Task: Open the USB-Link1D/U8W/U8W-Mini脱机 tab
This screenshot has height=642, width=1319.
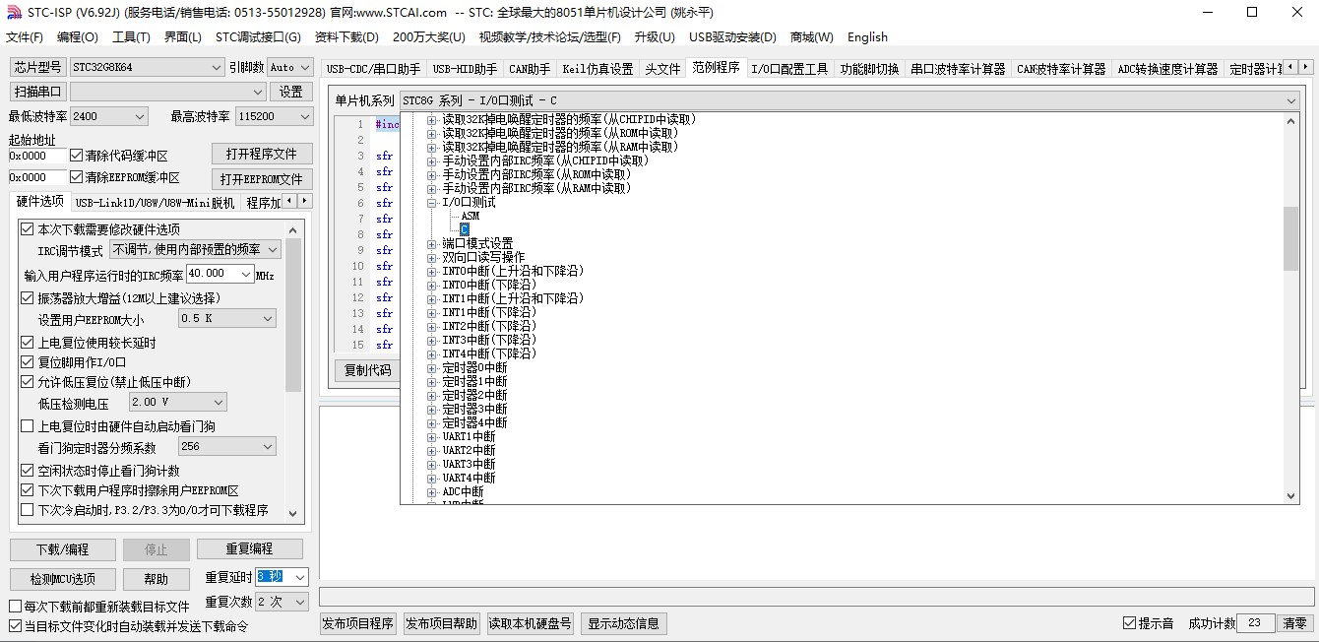Action: point(155,203)
